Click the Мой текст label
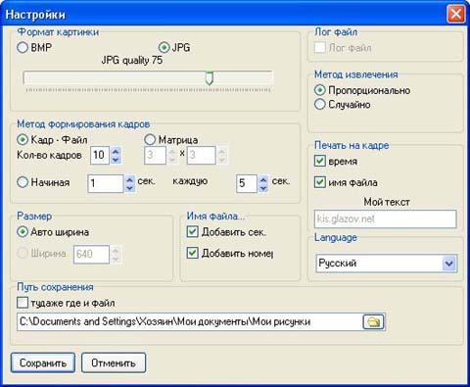The height and width of the screenshot is (387, 470). point(387,202)
